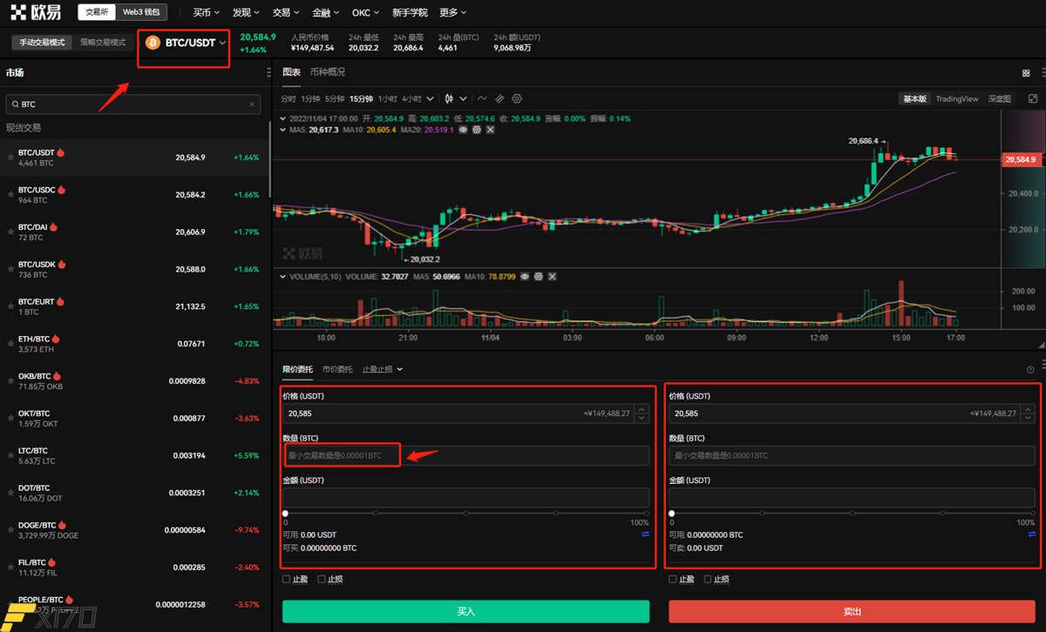Viewport: 1046px width, 632px height.
Task: Open chart settings gear in the toolbar
Action: coord(517,99)
